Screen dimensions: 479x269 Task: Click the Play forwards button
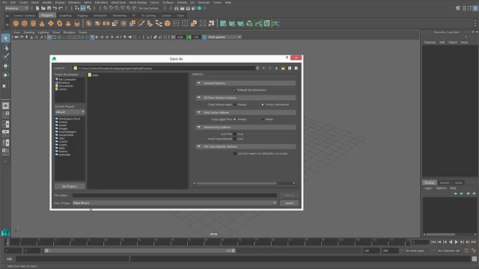click(456, 242)
